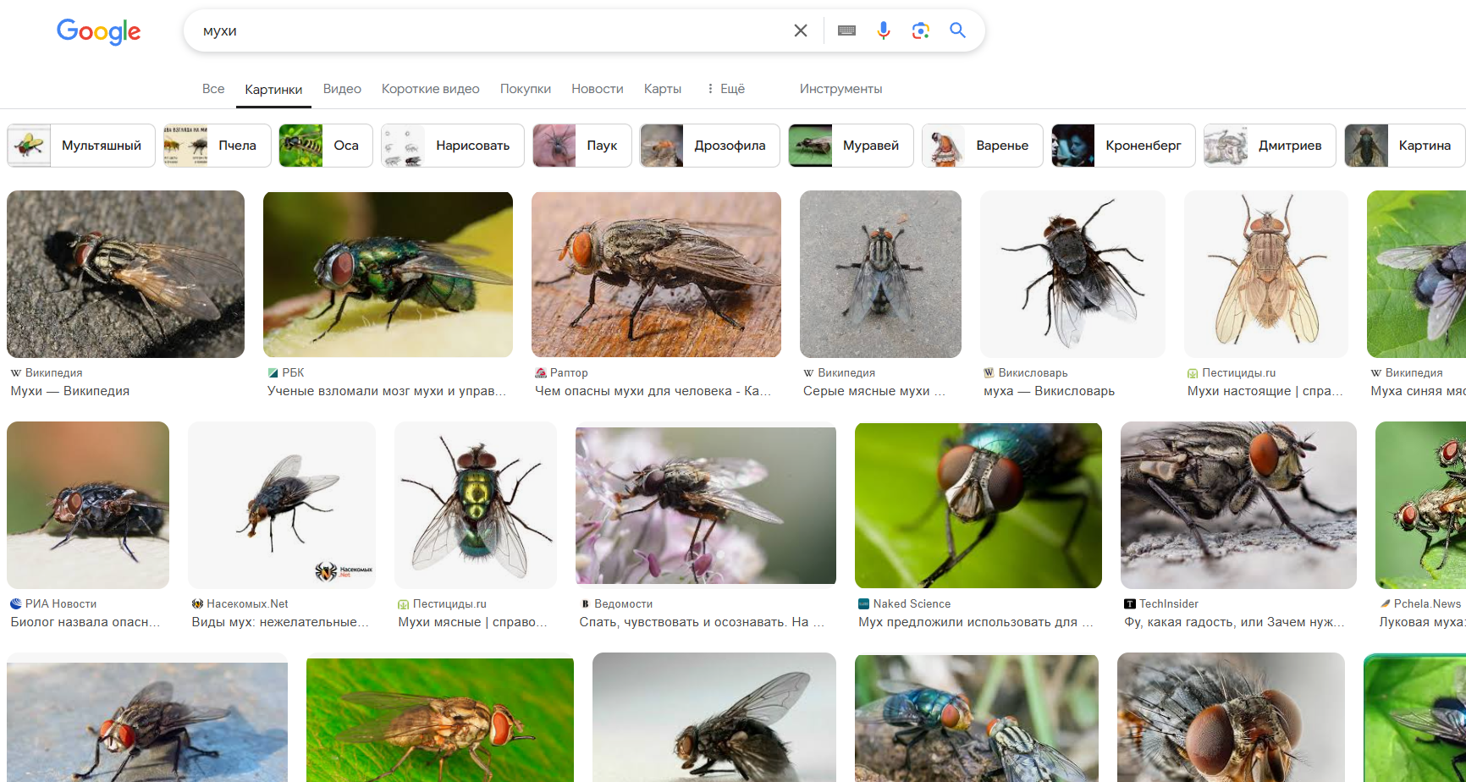Viewport: 1466px width, 782px height.
Task: Open the green fly image from РБК
Action: tap(388, 274)
